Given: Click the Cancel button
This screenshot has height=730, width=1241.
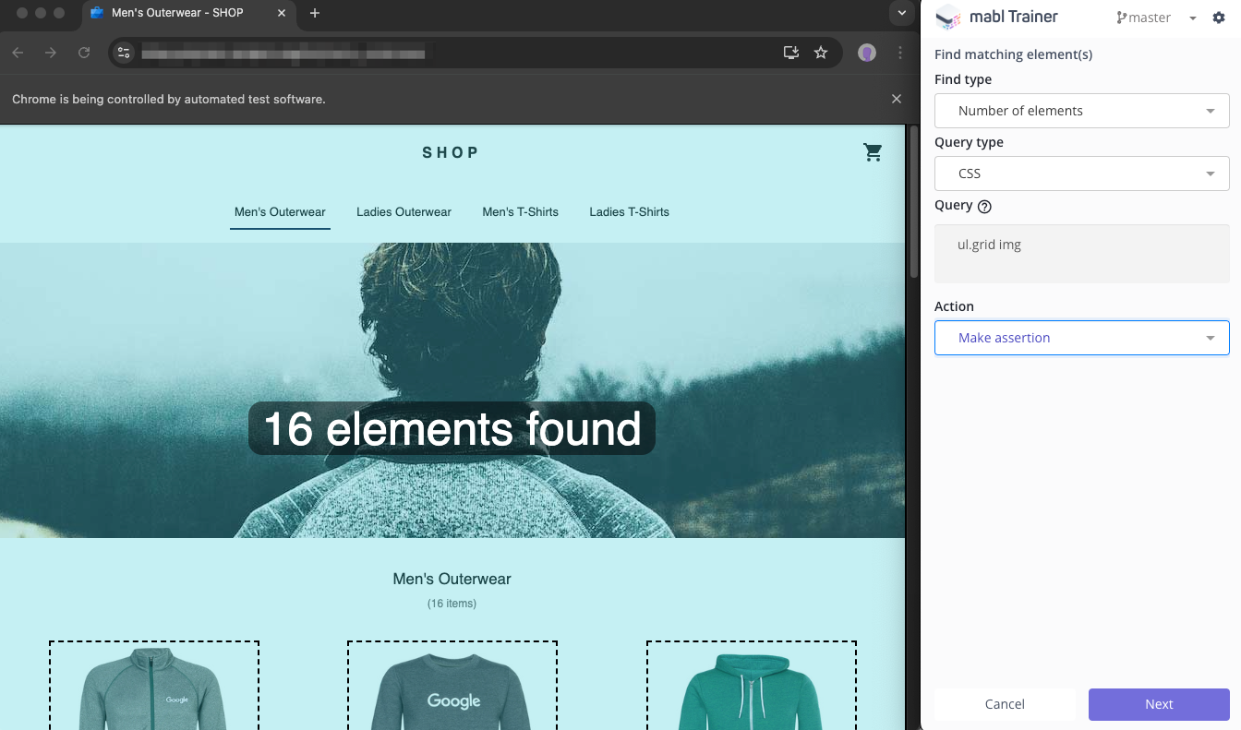Looking at the screenshot, I should coord(1005,704).
